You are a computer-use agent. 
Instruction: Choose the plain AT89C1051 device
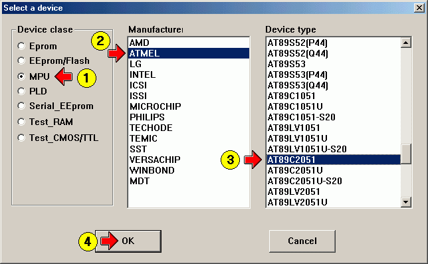click(333, 96)
